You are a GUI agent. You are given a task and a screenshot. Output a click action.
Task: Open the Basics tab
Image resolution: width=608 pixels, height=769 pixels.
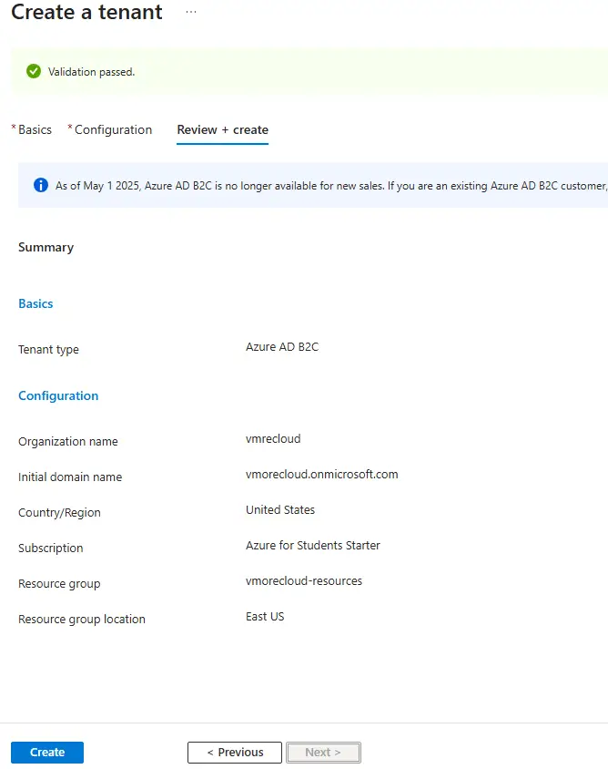pyautogui.click(x=35, y=129)
